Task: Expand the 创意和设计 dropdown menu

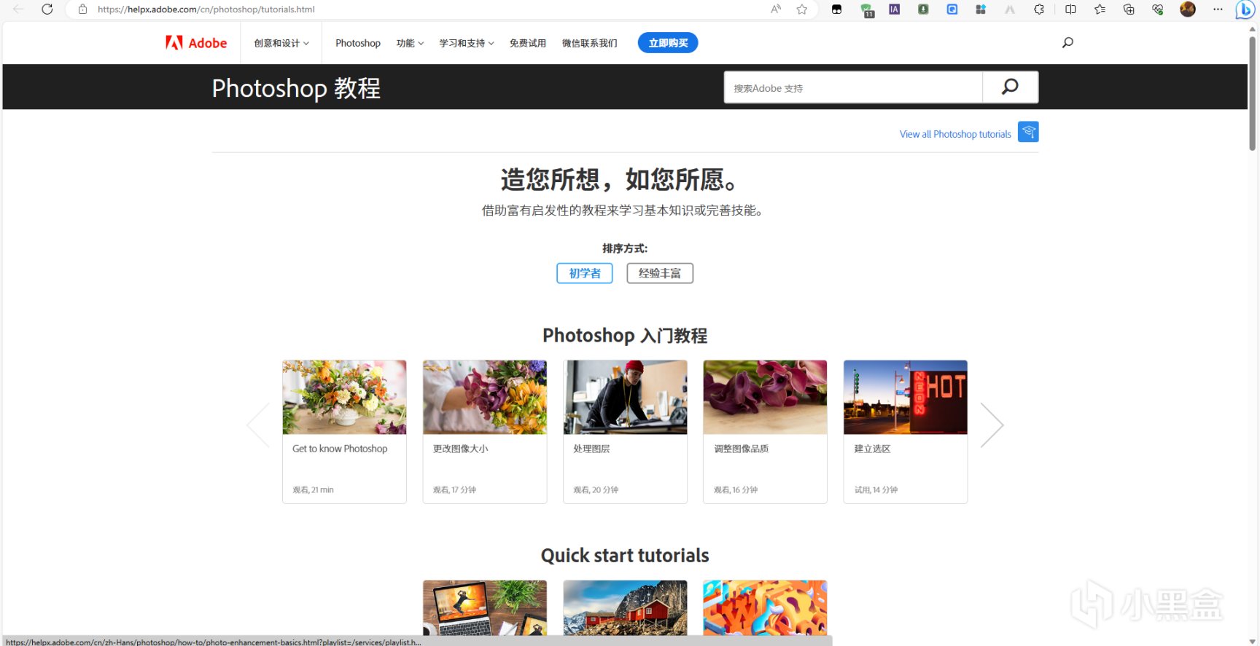Action: tap(281, 43)
